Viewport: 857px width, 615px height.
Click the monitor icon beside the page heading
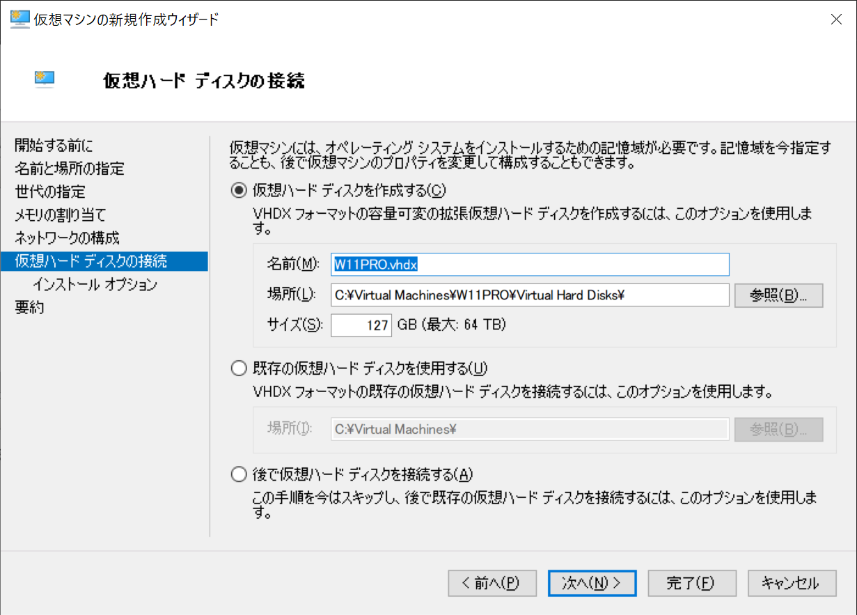click(x=45, y=79)
